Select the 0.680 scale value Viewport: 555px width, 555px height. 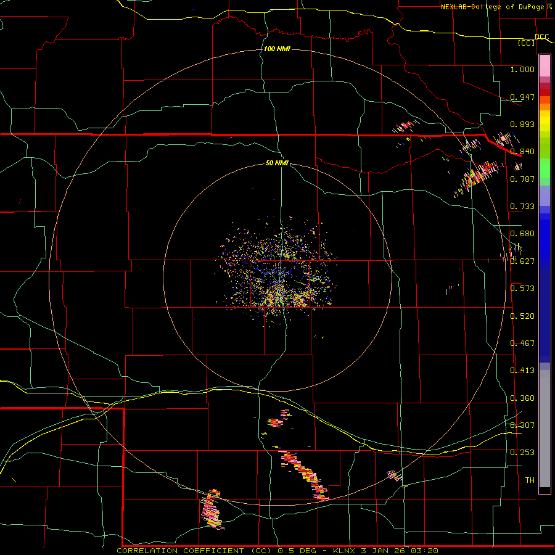522,233
